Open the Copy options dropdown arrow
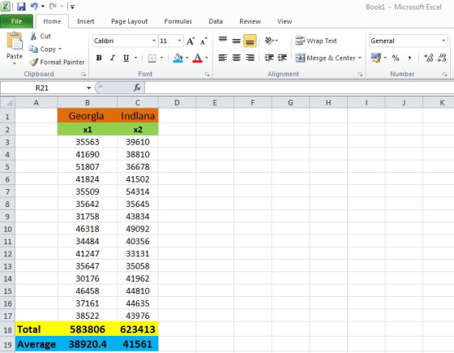 (60, 49)
